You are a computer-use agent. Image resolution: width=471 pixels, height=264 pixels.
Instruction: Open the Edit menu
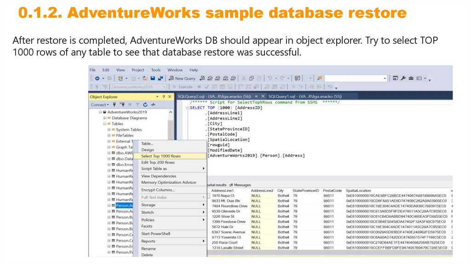(106, 70)
